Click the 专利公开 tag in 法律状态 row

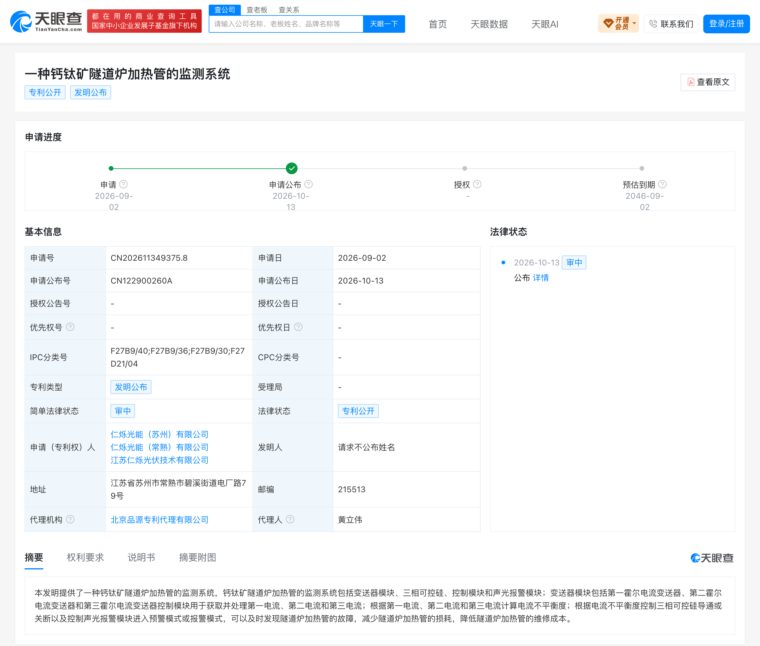tap(358, 411)
